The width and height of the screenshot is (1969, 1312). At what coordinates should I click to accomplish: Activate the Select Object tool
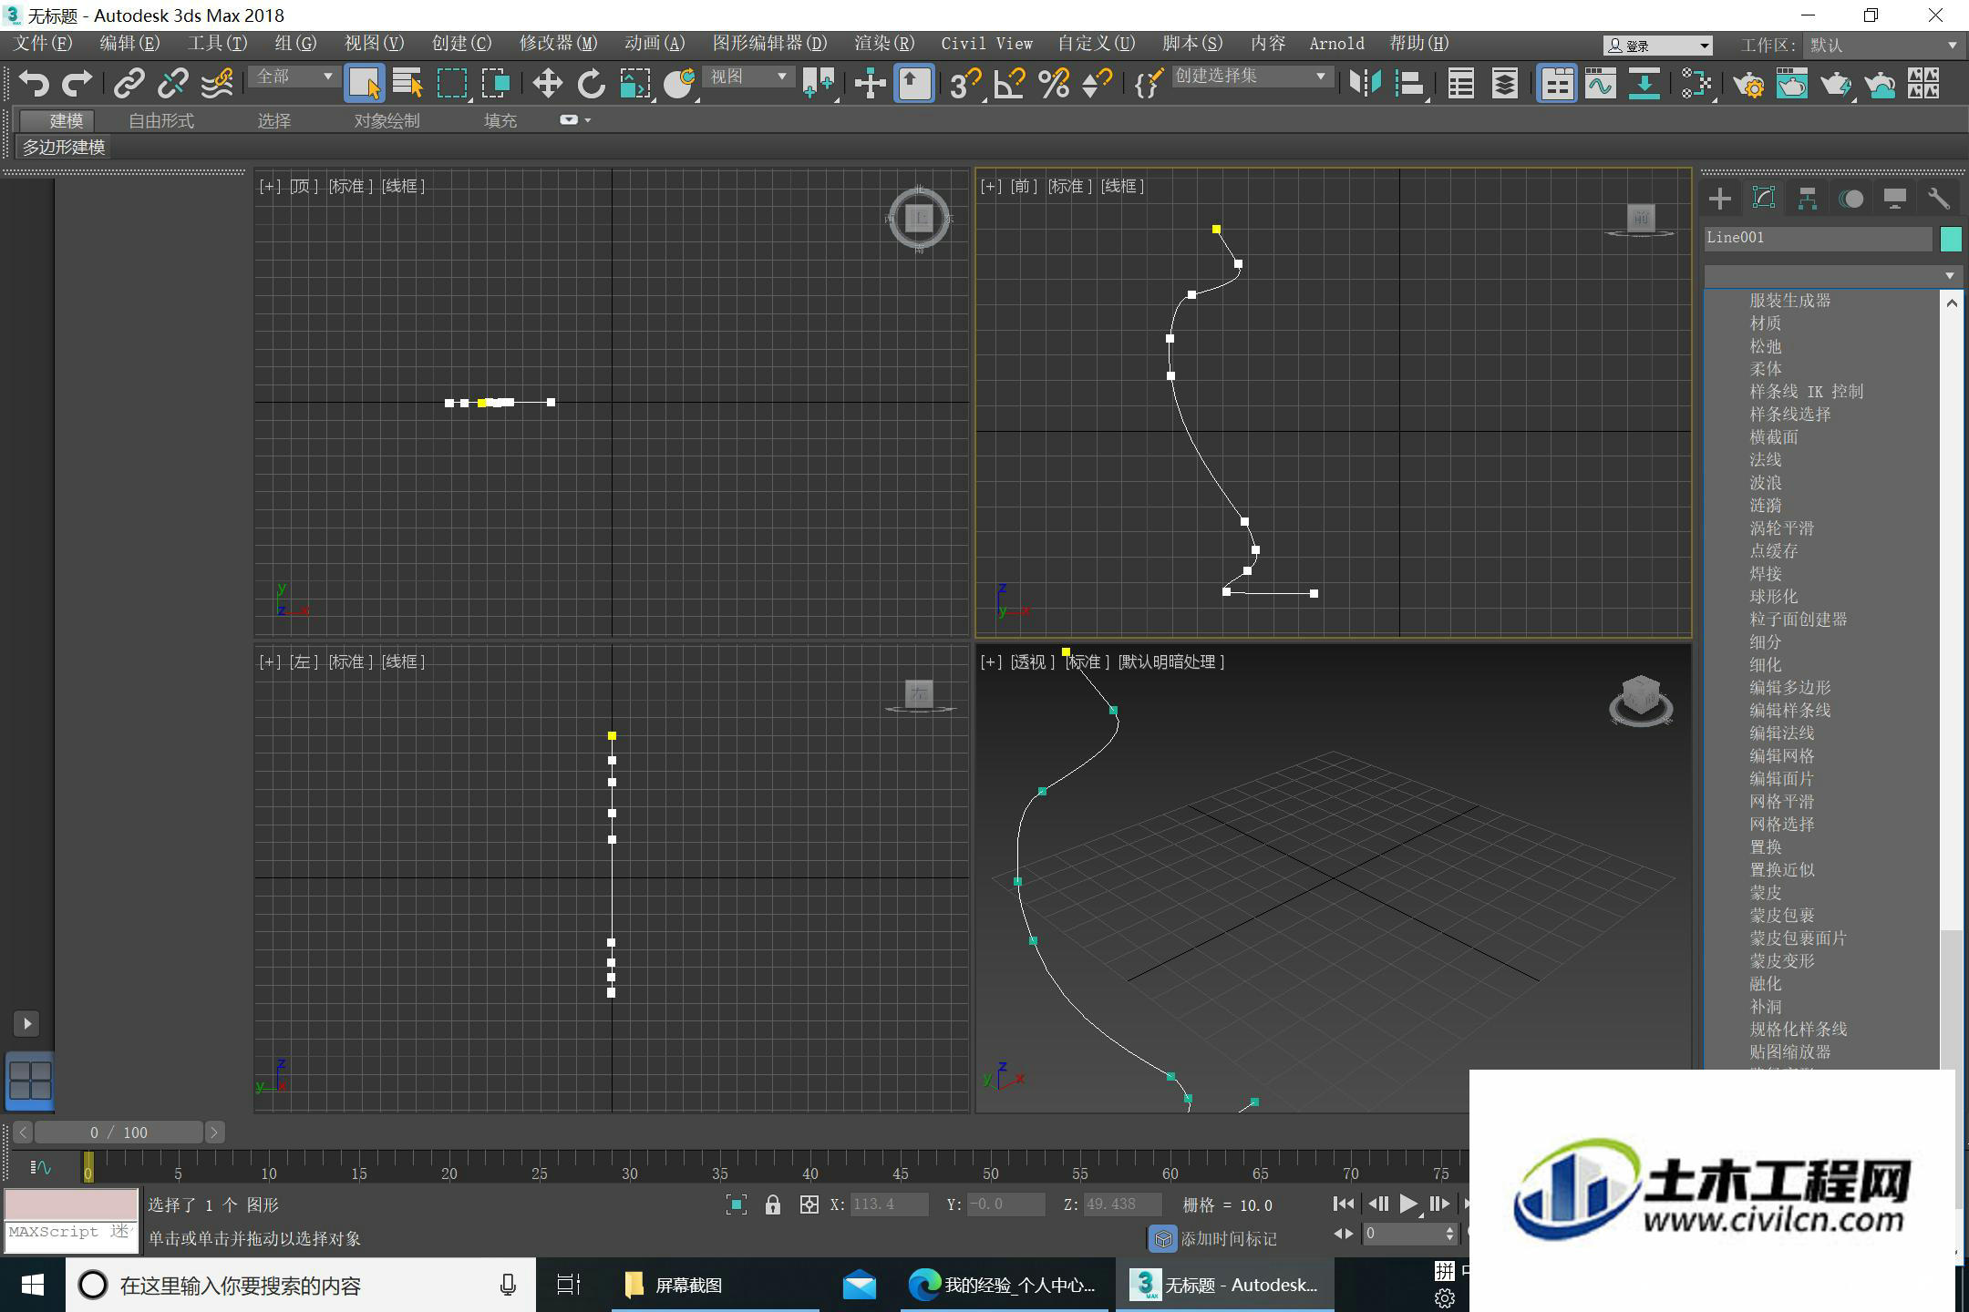point(364,84)
